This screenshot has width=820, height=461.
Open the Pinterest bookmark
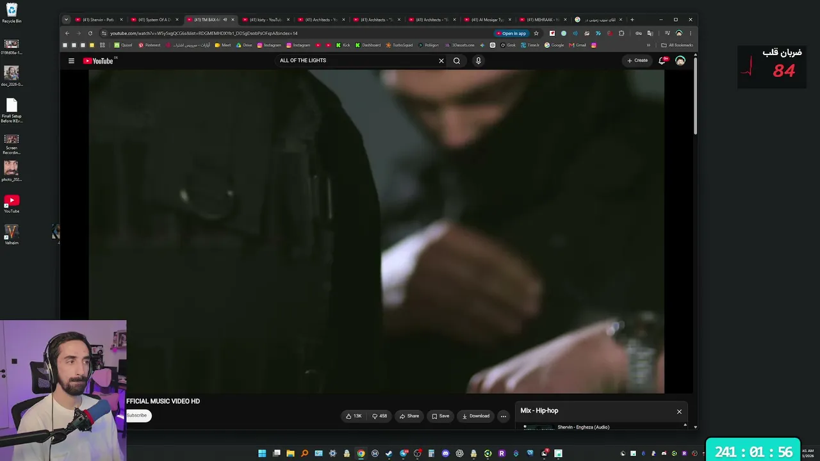pos(150,45)
